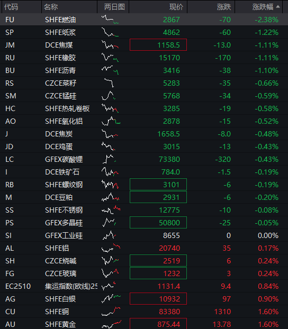Open SHFE白银 two-day mini chart

[x=111, y=299]
